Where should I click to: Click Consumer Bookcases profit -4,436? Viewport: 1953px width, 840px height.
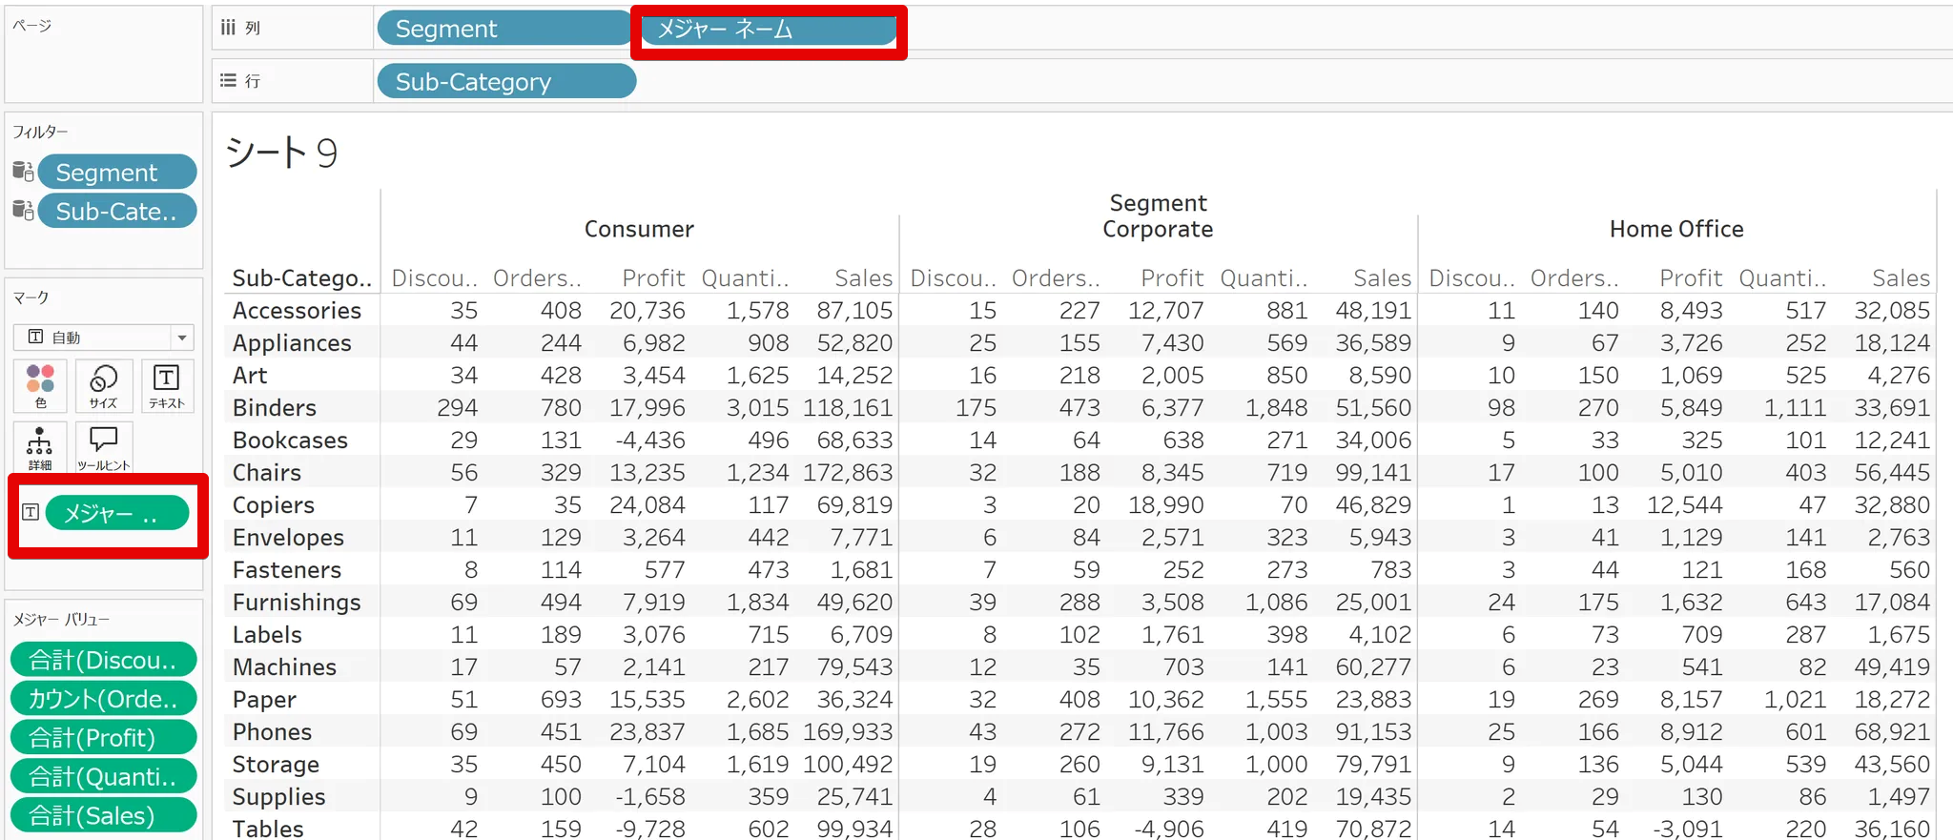[650, 440]
